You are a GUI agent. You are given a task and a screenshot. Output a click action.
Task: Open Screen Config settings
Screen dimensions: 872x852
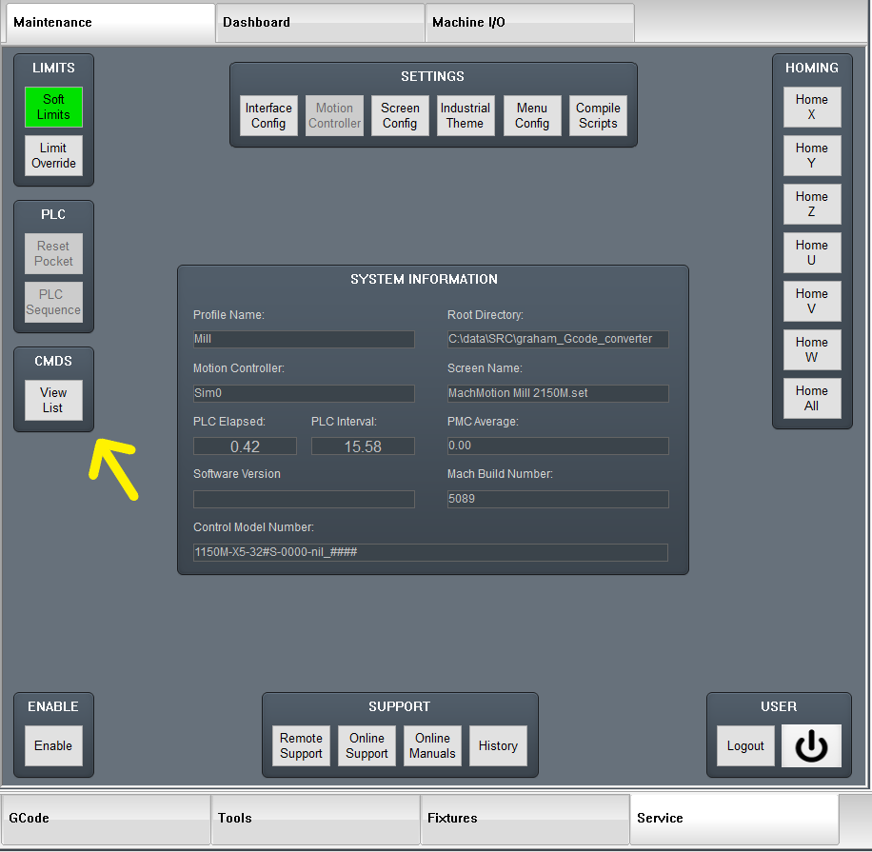400,116
